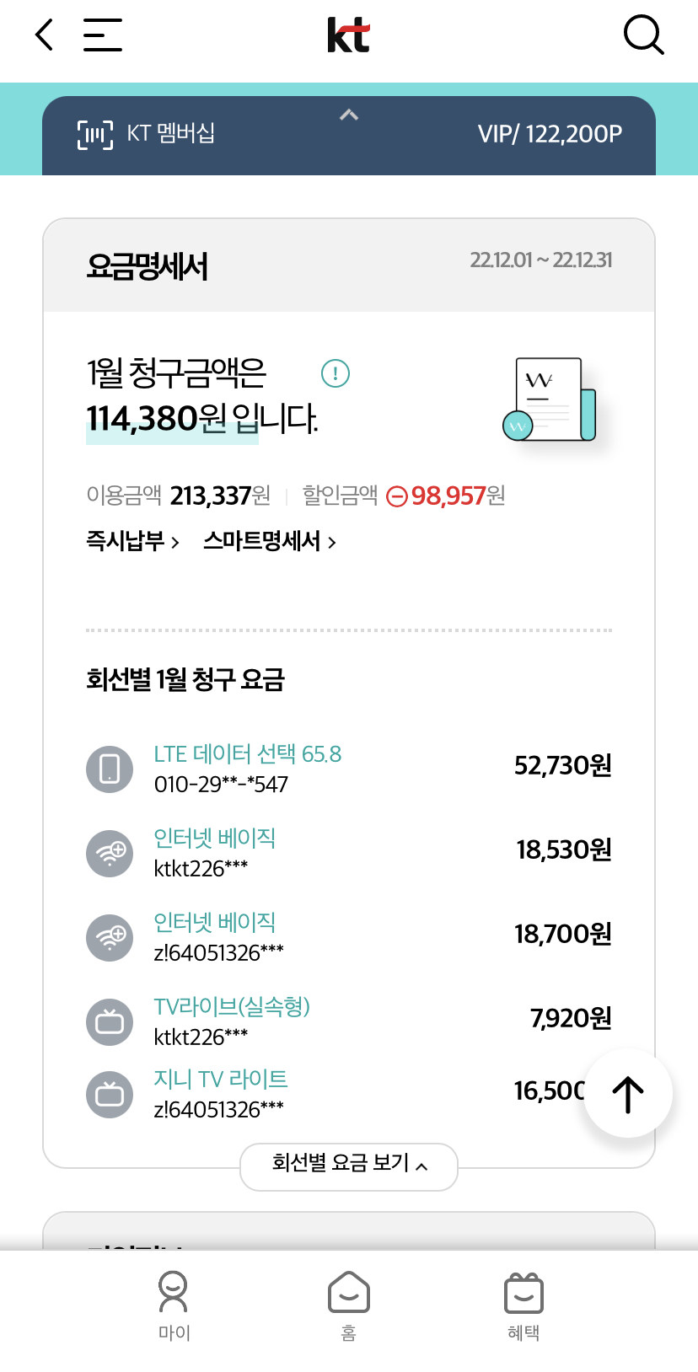698x1372 pixels.
Task: Collapse 회선별 요금 보기 section
Action: [349, 1166]
